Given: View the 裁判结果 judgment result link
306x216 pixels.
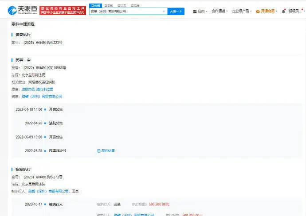Looking at the screenshot, I should coord(106,150).
